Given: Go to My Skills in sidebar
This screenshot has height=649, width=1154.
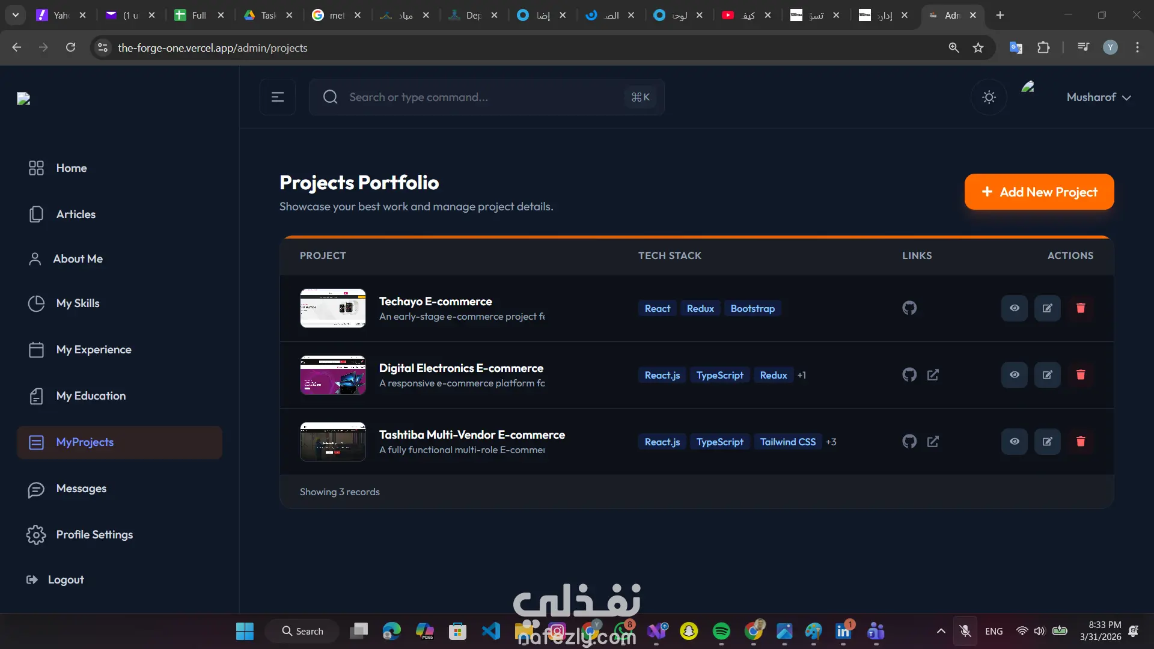Looking at the screenshot, I should 78,303.
